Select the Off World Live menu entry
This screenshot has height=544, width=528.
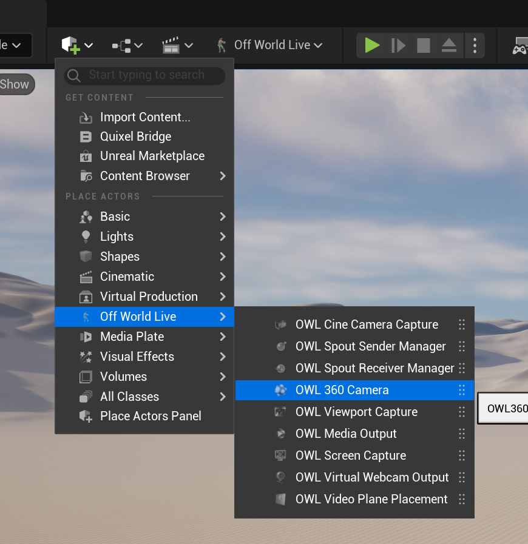(144, 317)
